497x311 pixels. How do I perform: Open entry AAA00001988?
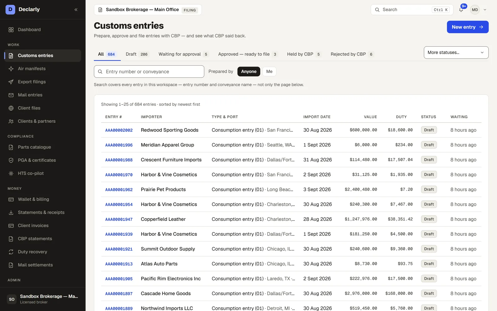119,160
